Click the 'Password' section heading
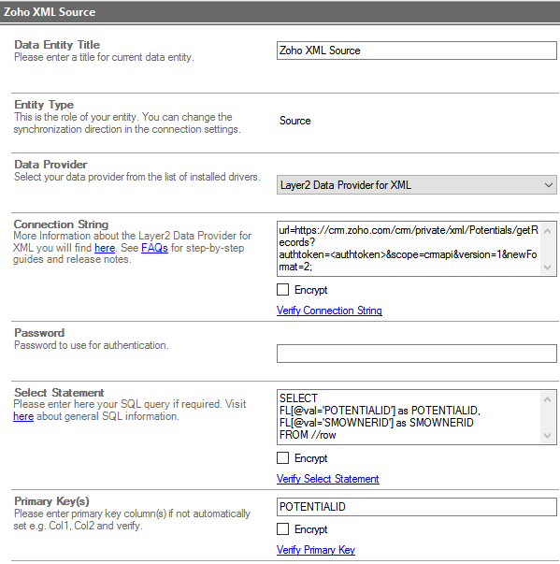 click(x=39, y=333)
